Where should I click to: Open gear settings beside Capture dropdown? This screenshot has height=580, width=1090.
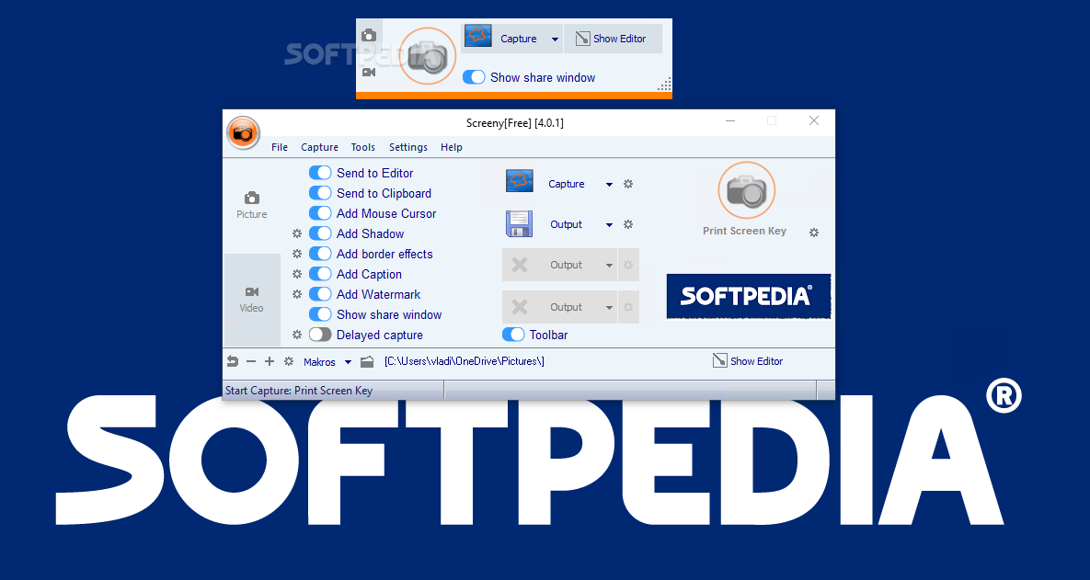[x=628, y=184]
